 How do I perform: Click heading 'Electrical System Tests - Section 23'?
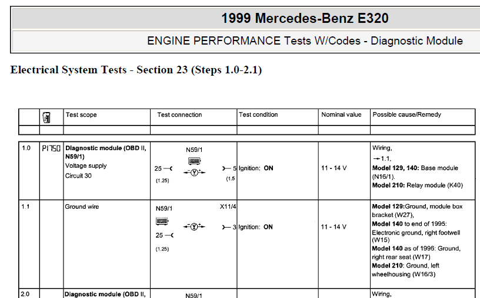coord(99,70)
